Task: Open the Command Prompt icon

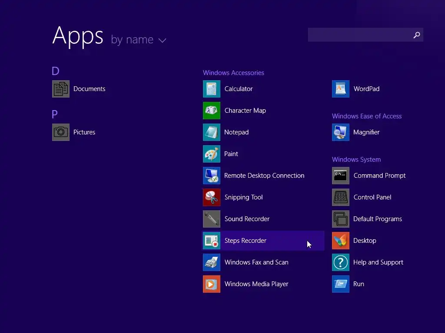Action: 341,176
